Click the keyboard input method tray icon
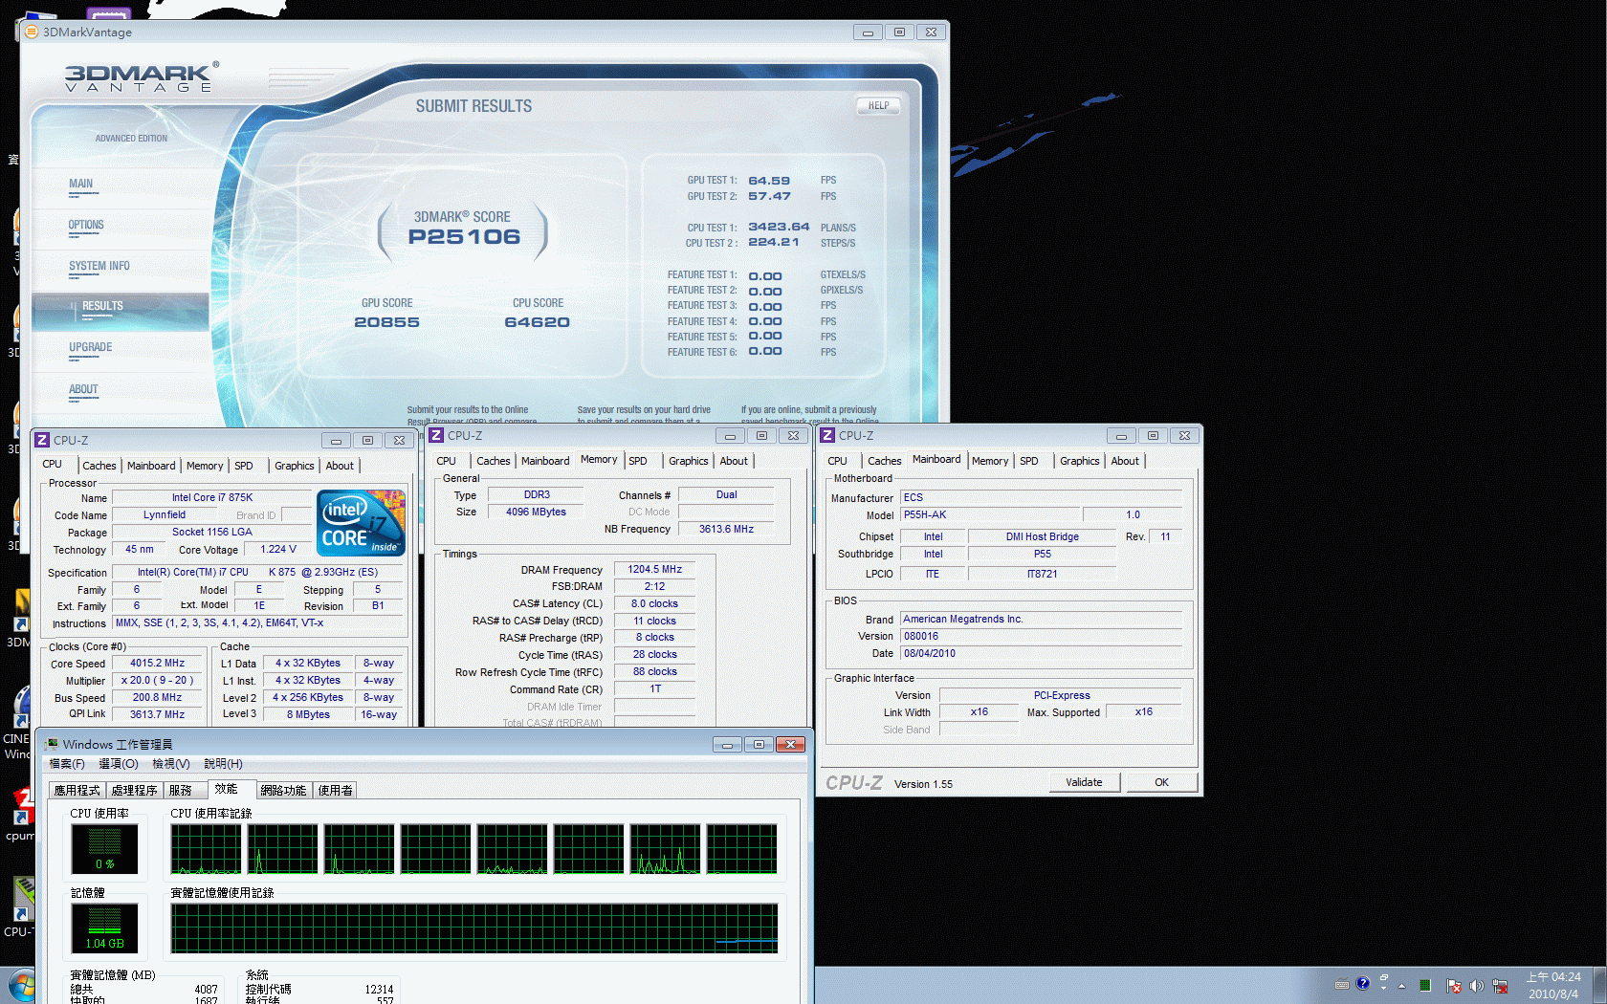1607x1004 pixels. point(1342,985)
